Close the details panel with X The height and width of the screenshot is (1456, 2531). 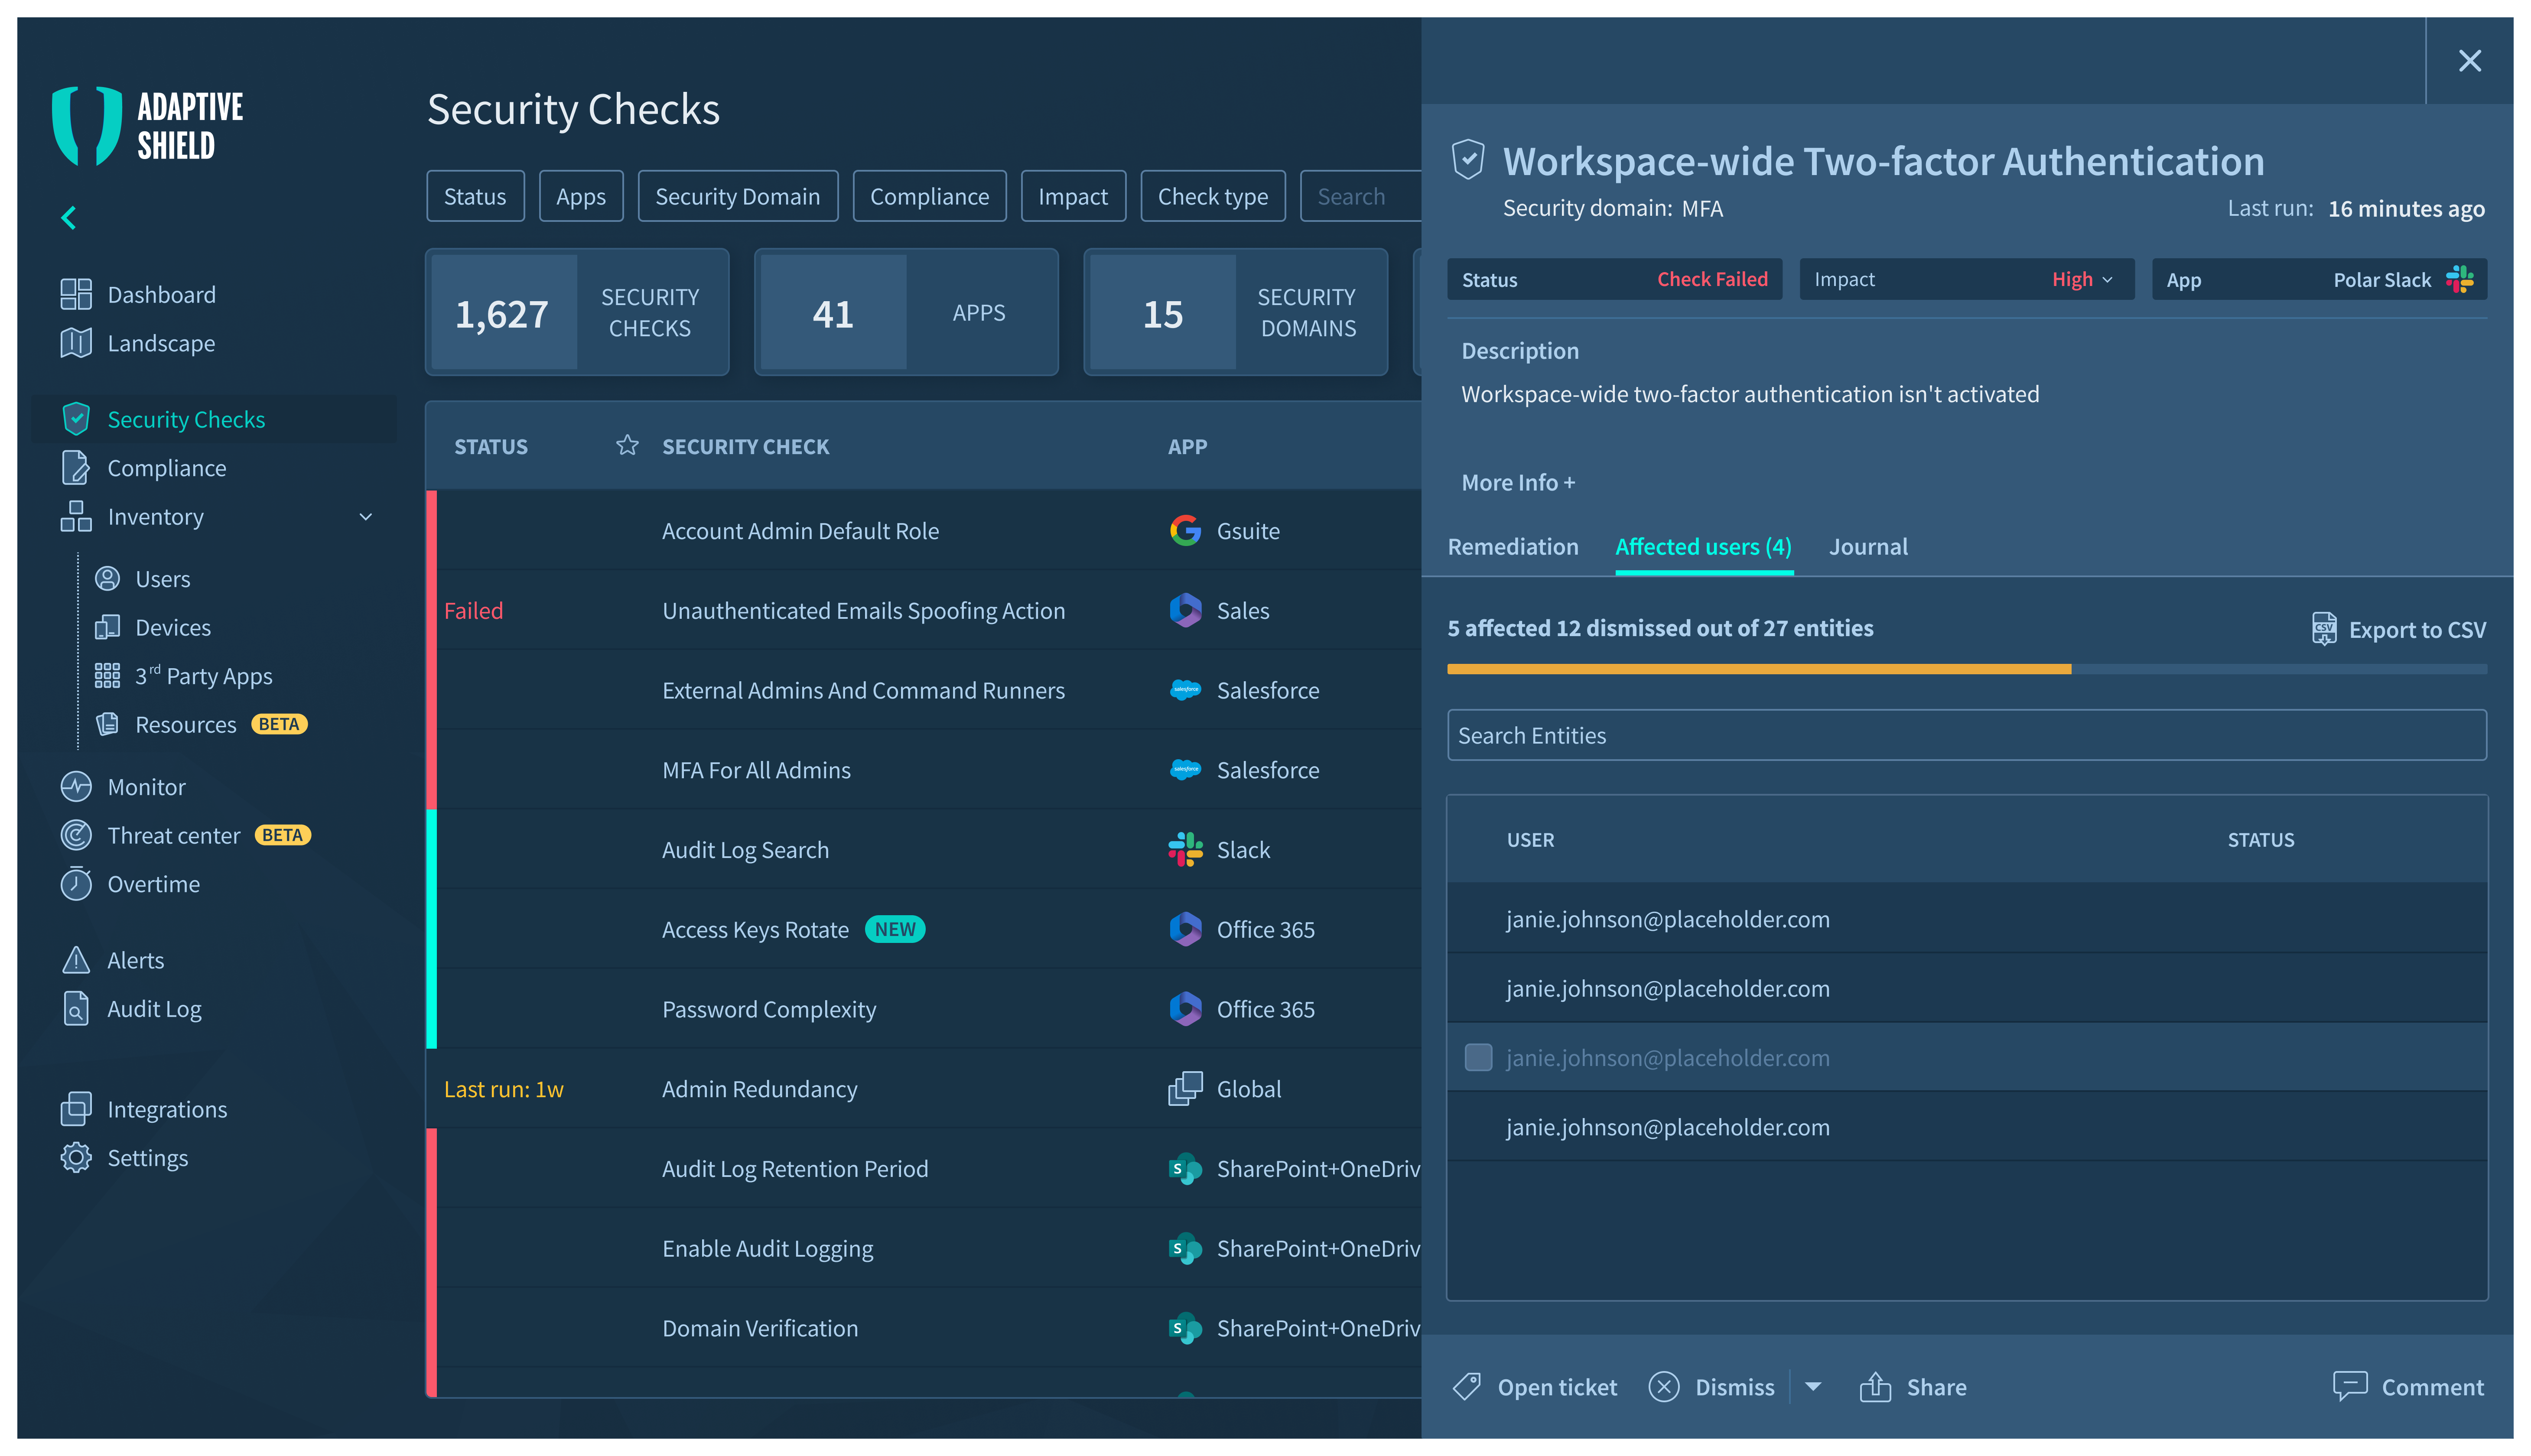[x=2470, y=61]
